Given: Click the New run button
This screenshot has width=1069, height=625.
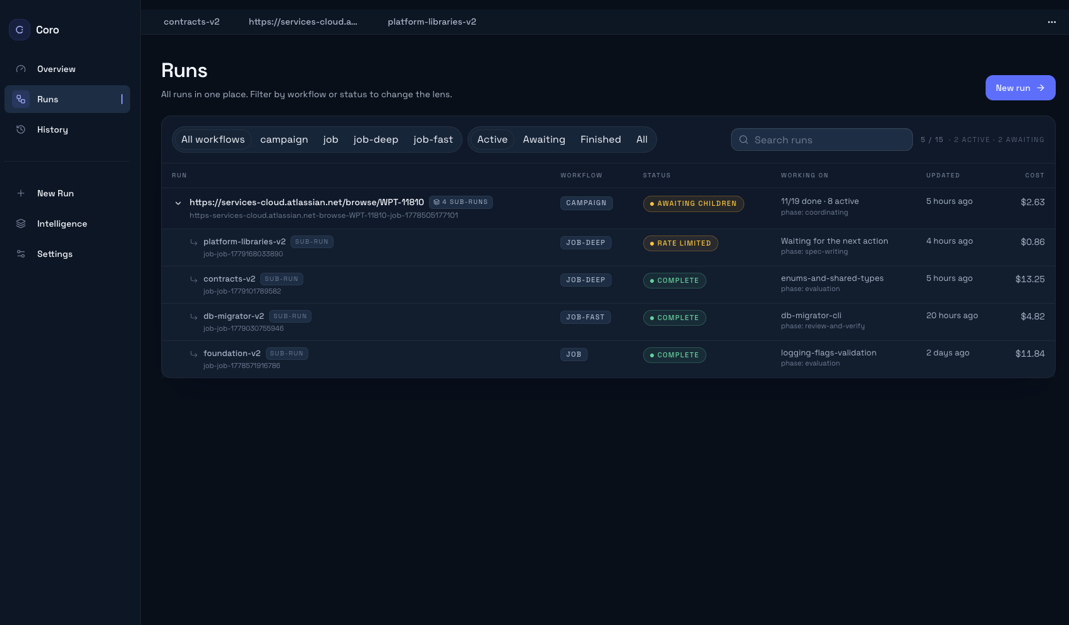Looking at the screenshot, I should point(1020,88).
